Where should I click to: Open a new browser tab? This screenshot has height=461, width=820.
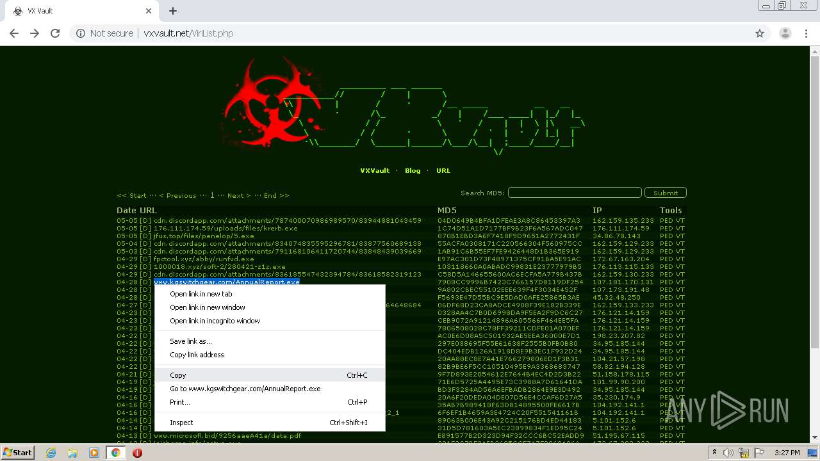click(x=173, y=11)
